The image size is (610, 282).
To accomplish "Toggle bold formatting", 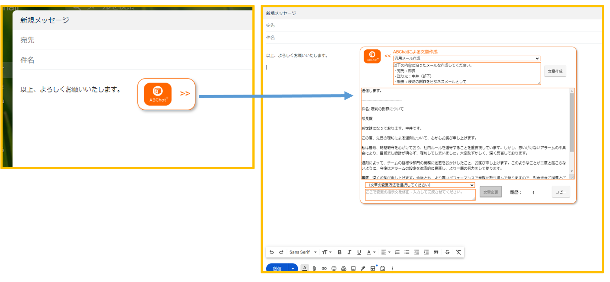I will point(339,252).
